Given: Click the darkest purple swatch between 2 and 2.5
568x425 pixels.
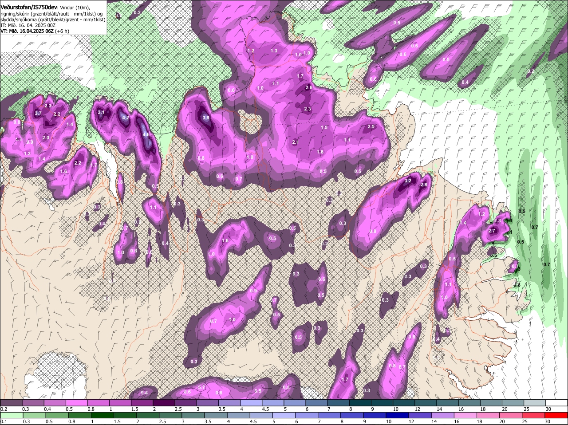Looking at the screenshot, I should [164, 402].
